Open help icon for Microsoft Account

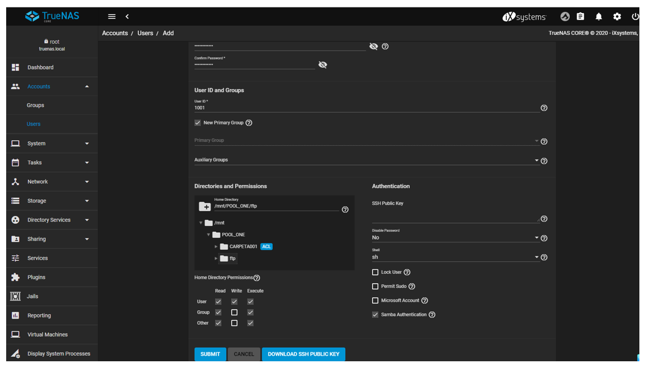point(424,301)
